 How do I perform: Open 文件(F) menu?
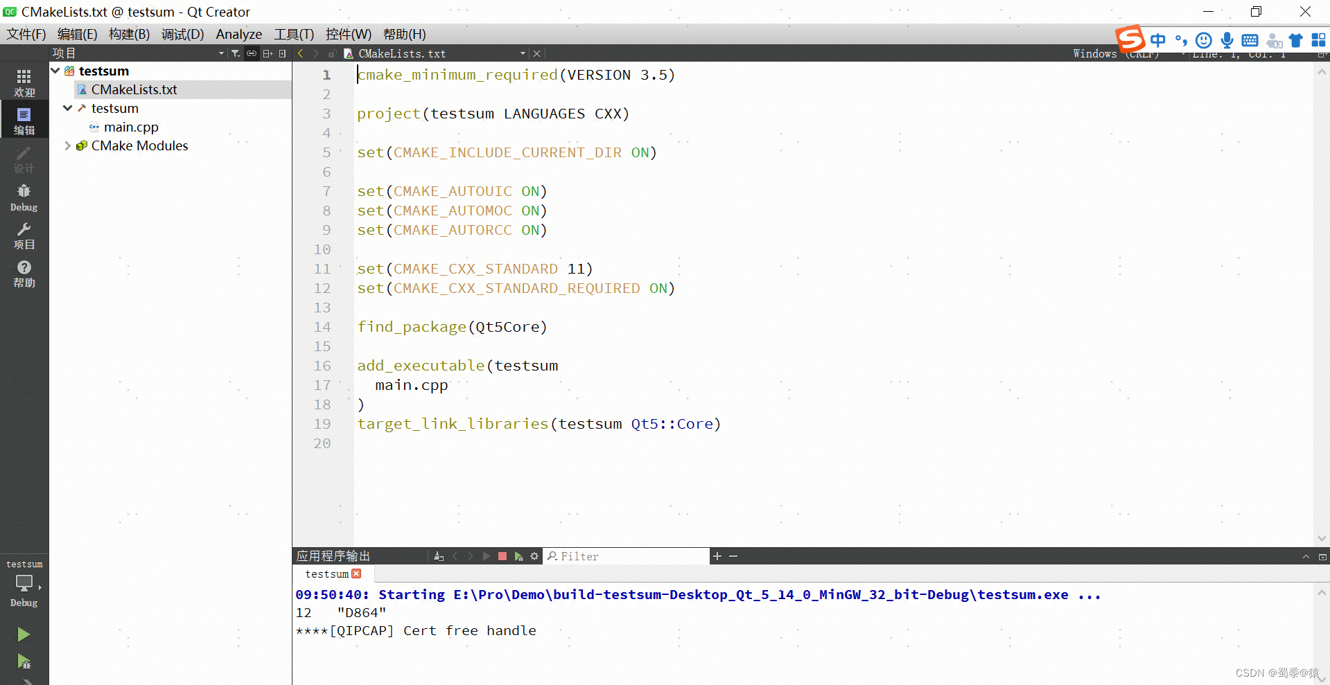tap(26, 34)
